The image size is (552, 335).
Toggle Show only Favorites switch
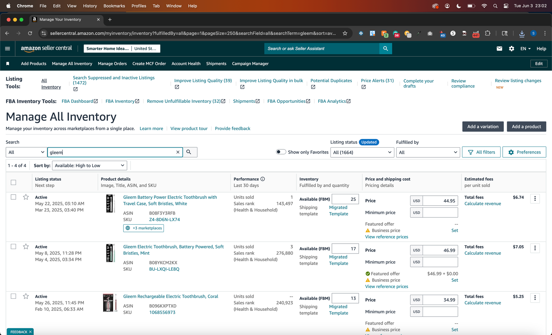(281, 152)
